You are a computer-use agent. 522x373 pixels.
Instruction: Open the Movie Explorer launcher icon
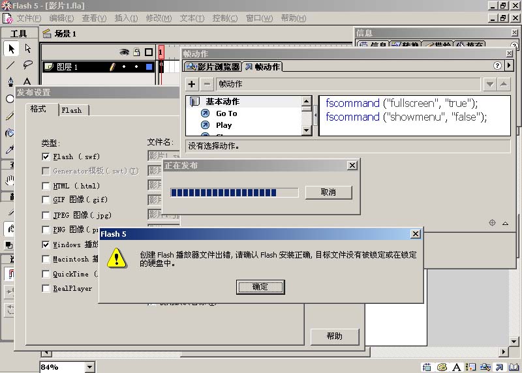[485, 367]
